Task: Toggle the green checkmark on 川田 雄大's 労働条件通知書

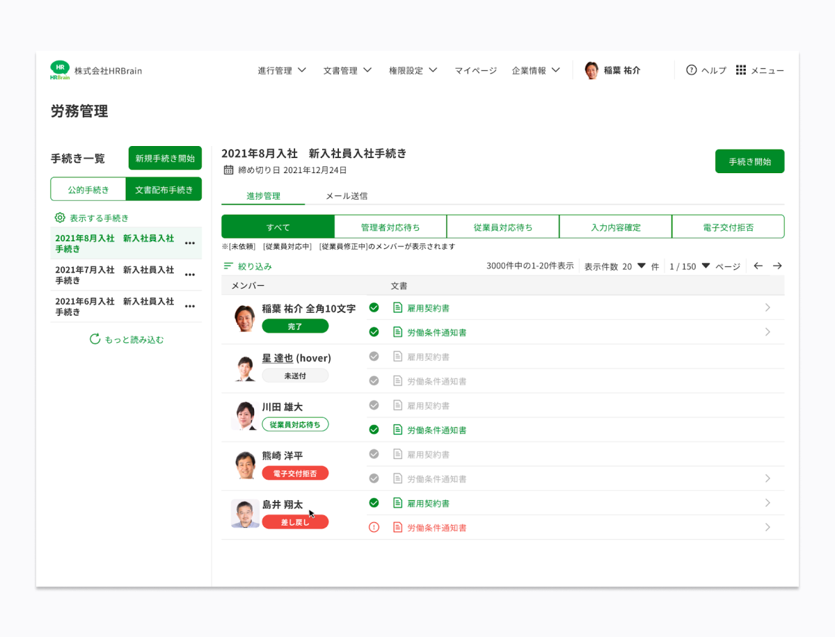Action: (374, 429)
